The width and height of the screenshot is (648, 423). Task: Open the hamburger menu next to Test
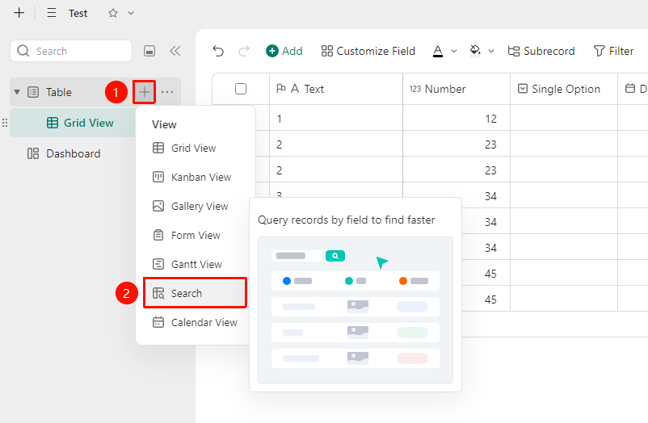click(52, 13)
